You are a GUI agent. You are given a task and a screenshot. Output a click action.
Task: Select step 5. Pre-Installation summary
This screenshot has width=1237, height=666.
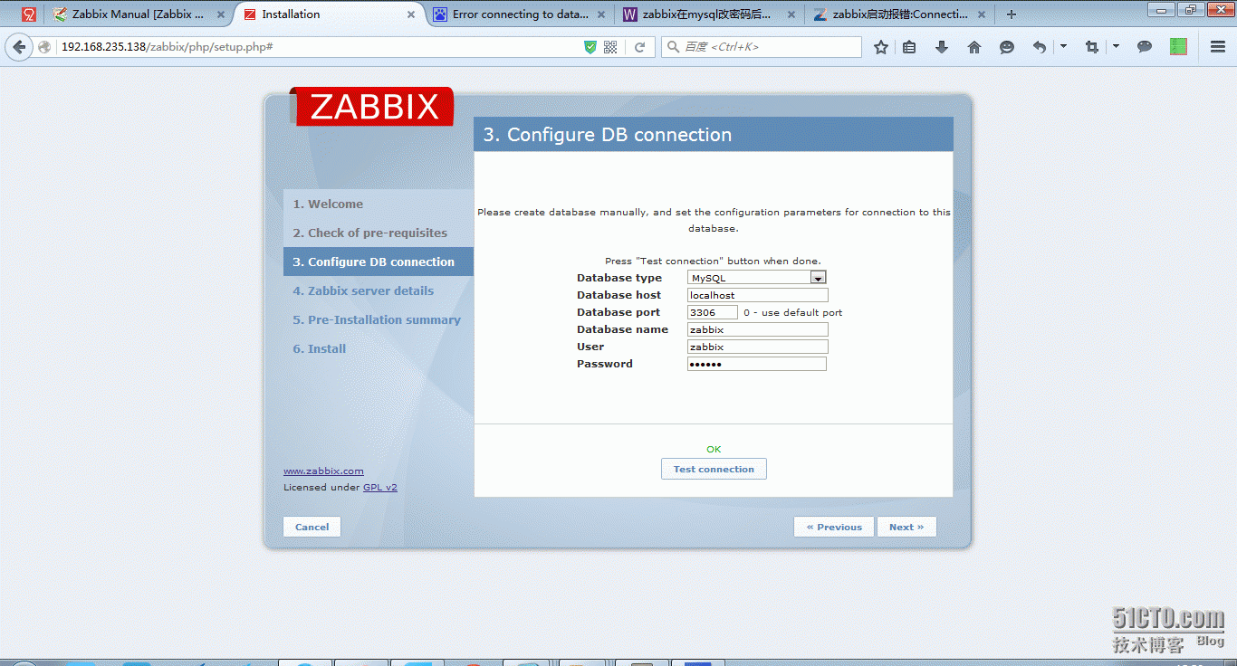pos(377,320)
